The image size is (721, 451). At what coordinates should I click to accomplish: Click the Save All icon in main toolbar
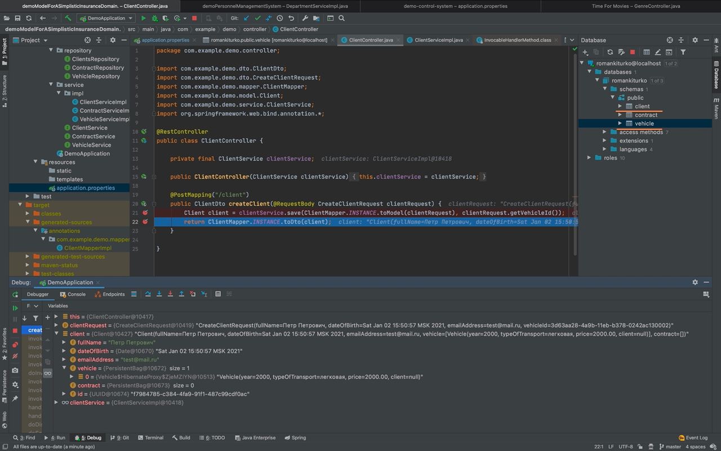(x=18, y=18)
